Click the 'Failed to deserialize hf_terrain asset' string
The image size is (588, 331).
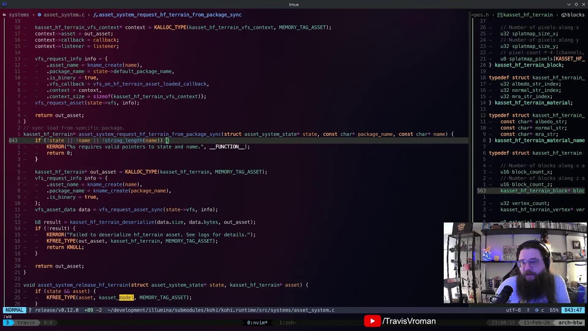click(x=160, y=235)
